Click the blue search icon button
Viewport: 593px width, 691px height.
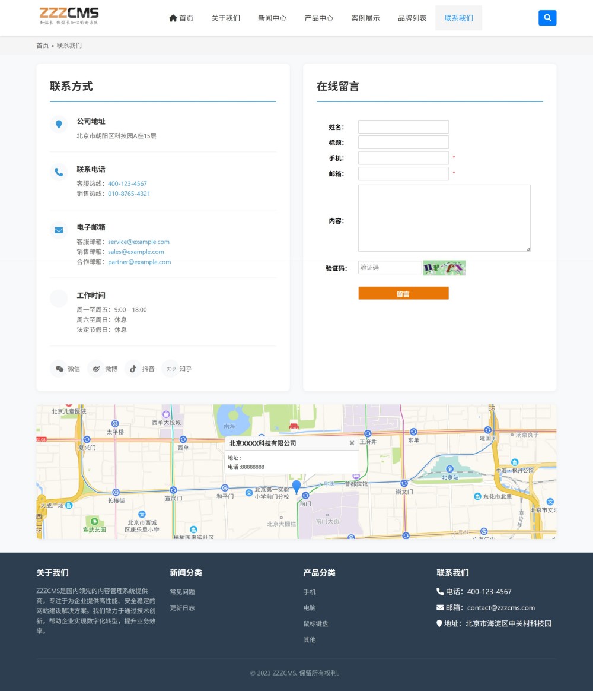pos(547,18)
